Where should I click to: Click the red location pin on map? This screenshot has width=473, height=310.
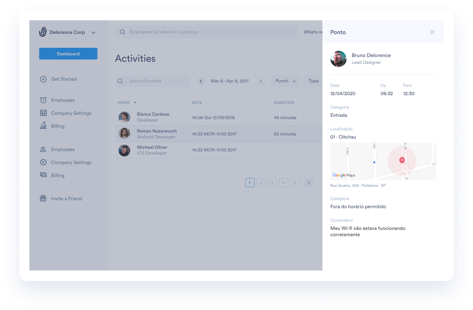point(402,160)
